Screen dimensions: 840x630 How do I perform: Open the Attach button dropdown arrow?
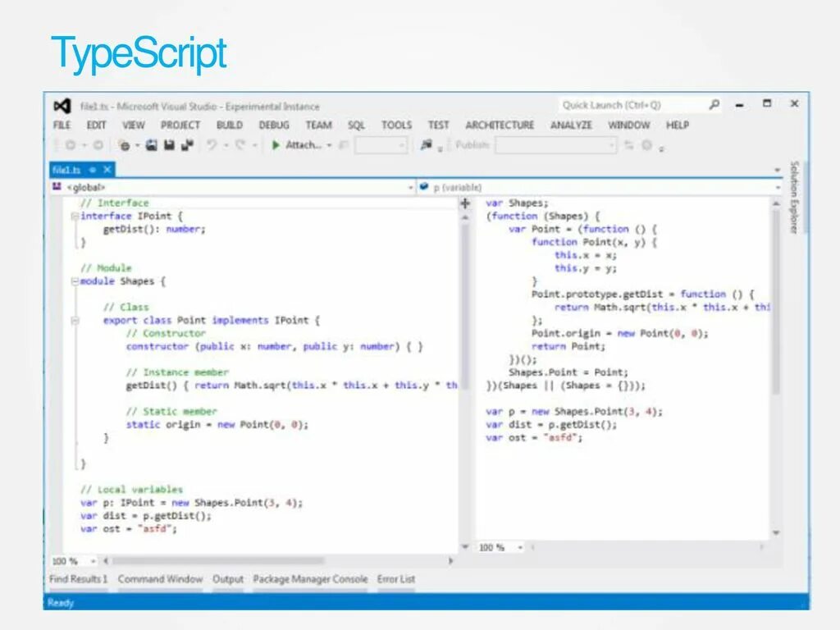[x=330, y=146]
